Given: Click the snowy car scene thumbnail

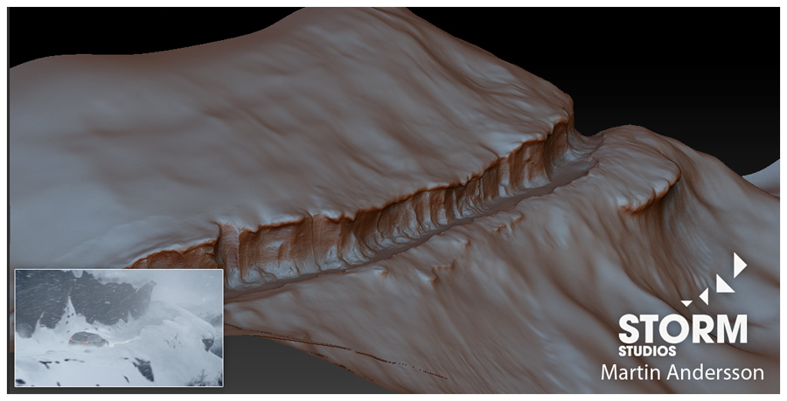Looking at the screenshot, I should 119,328.
